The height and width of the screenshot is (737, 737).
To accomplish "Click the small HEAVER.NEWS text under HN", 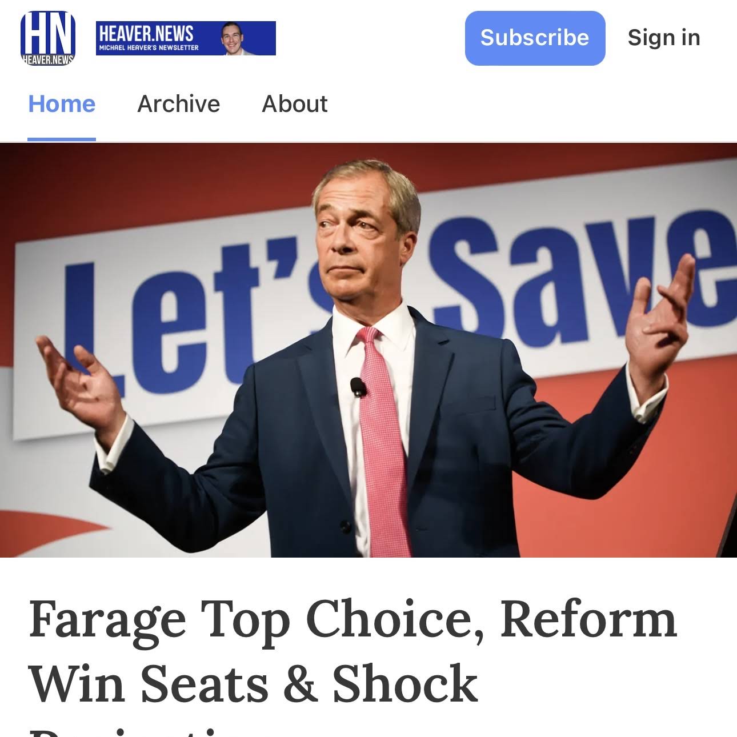I will tap(48, 59).
